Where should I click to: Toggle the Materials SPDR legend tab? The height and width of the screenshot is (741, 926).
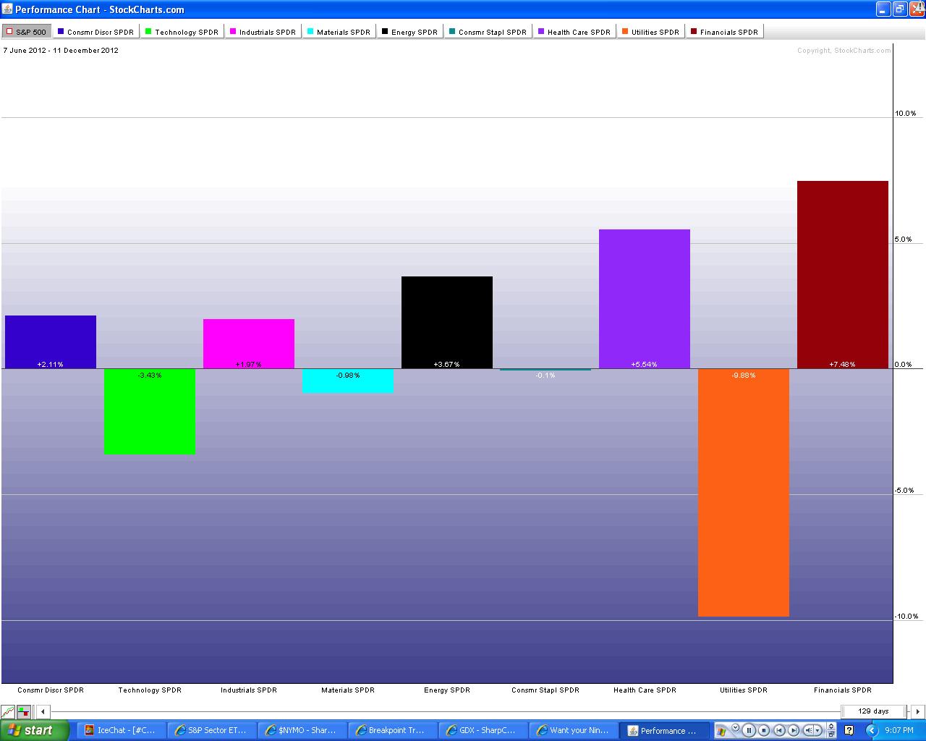[x=339, y=32]
